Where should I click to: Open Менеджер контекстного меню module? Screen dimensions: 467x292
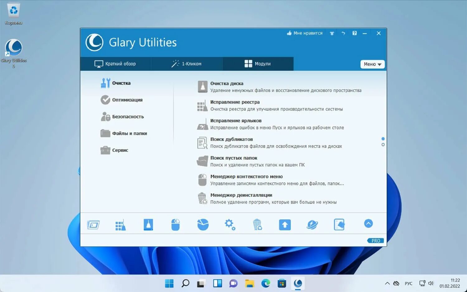pos(271,180)
